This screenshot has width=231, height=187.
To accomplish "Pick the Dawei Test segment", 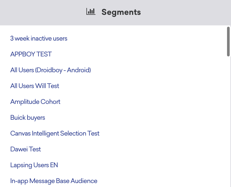I will [x=25, y=149].
